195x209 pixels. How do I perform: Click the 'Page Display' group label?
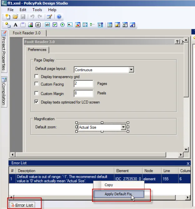point(44,60)
